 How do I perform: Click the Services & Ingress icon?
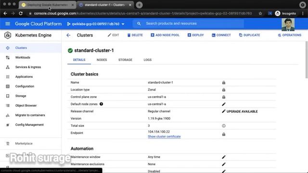[x=8, y=67]
